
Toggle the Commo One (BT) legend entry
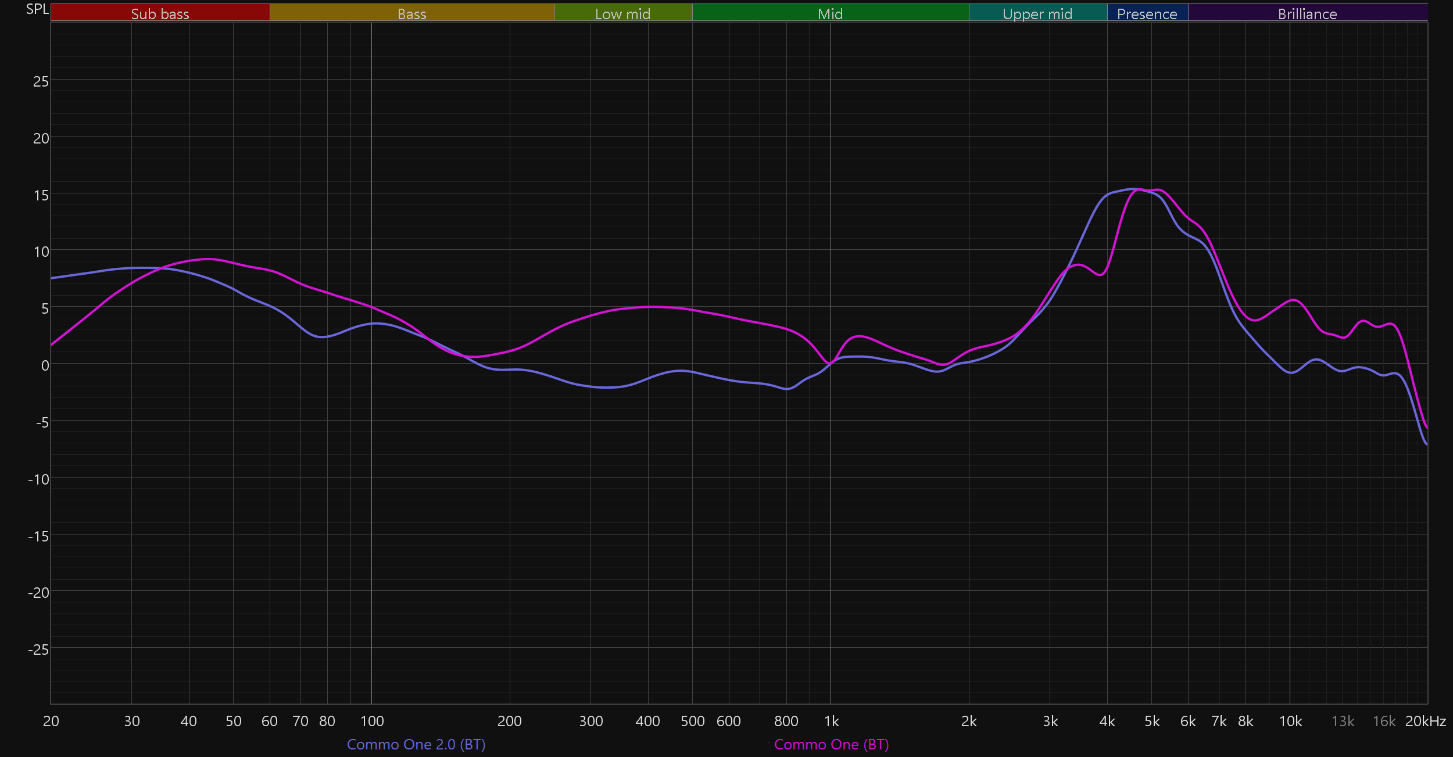pos(831,744)
